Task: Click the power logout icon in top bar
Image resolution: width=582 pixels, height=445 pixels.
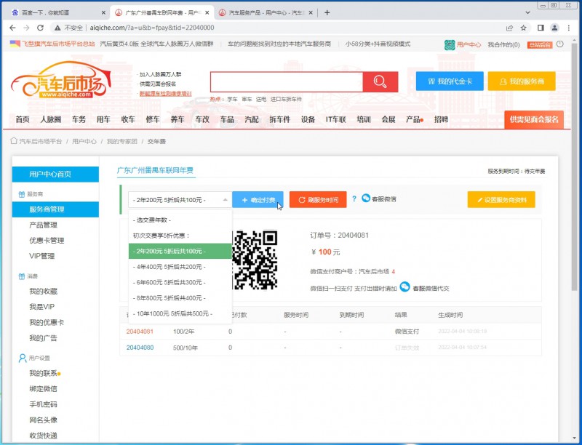Action: 559,44
